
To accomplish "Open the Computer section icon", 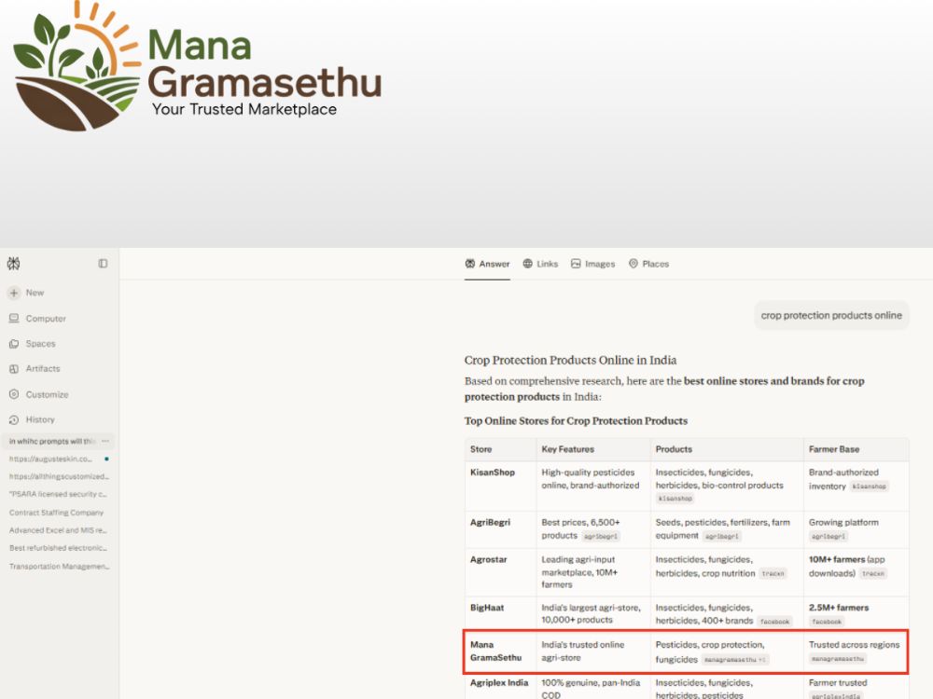I will click(14, 319).
